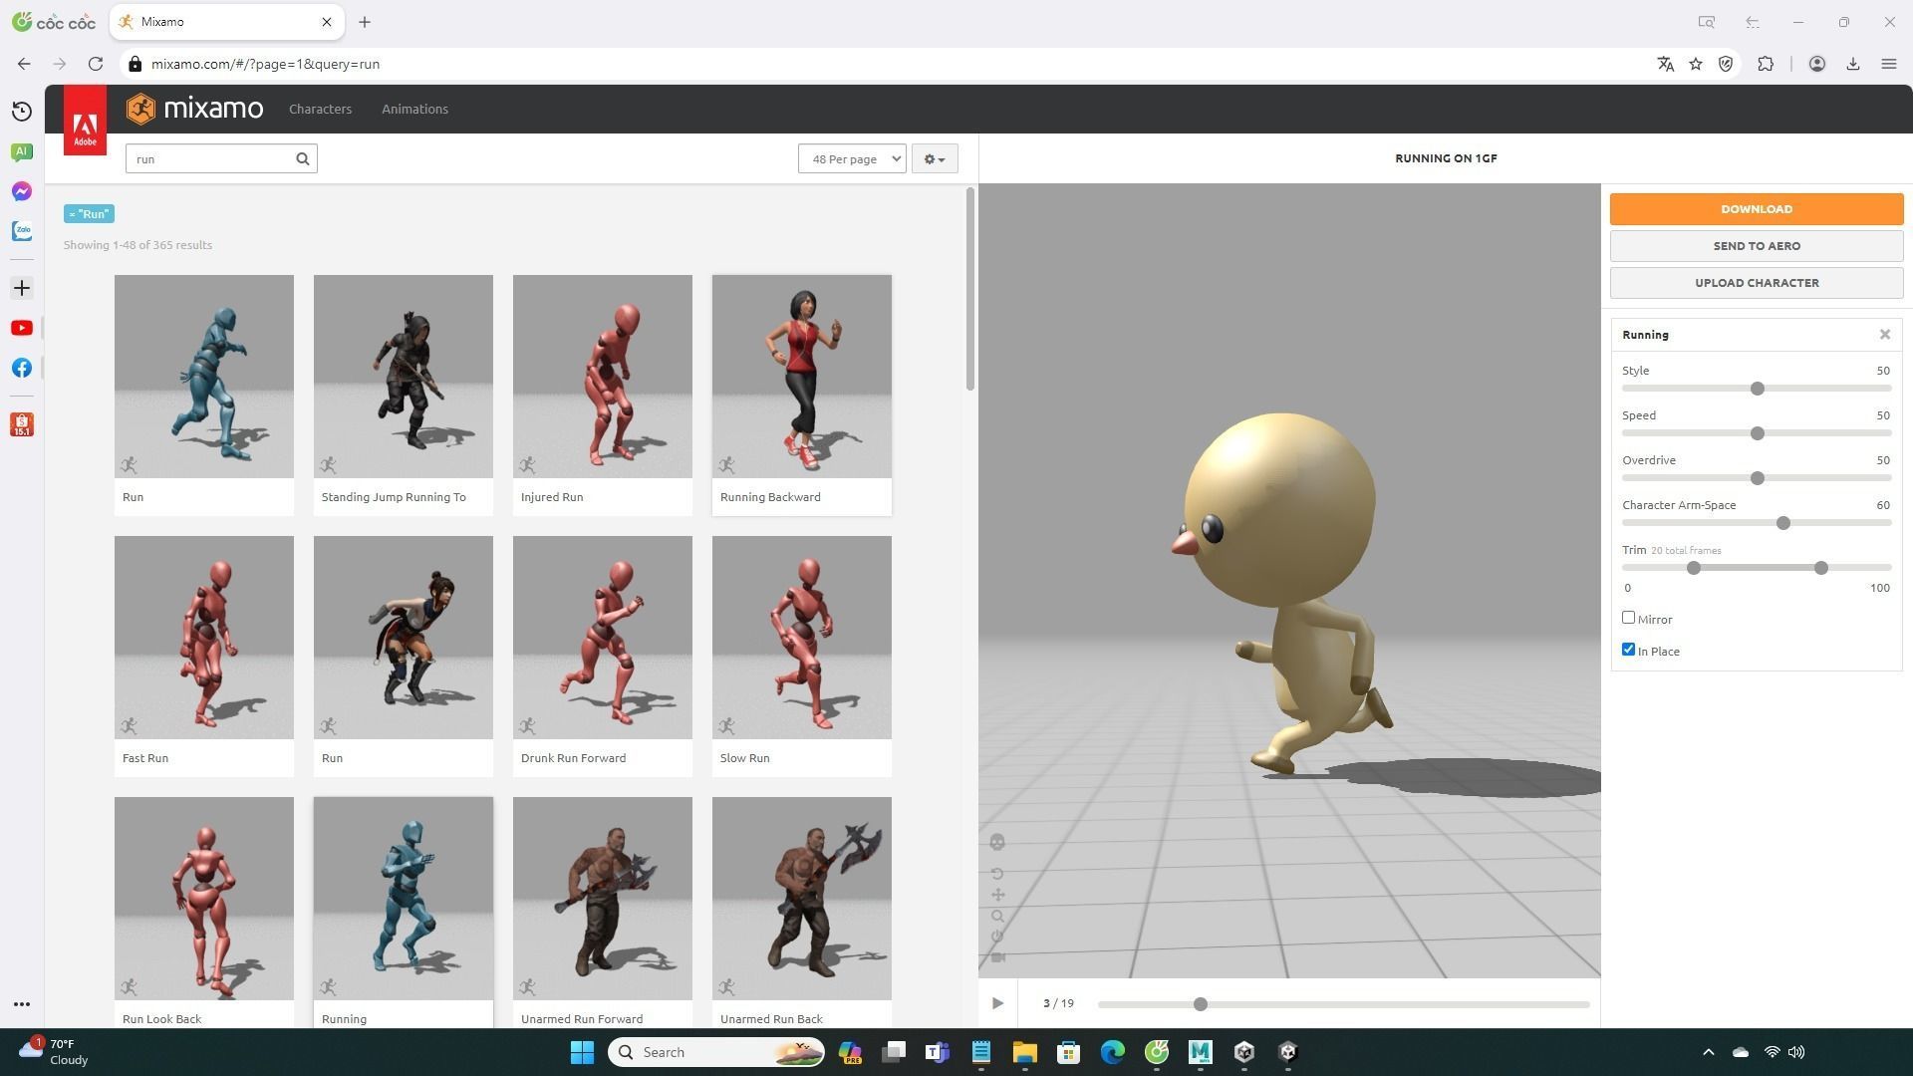Screen dimensions: 1913x1076
Task: Adjust the Character Arm-Space slider handle
Action: point(1783,523)
